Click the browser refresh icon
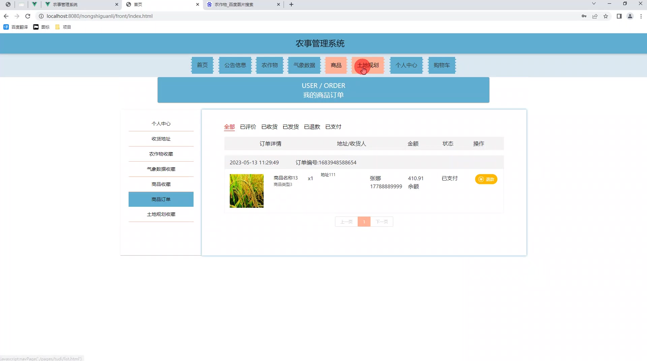Image resolution: width=647 pixels, height=361 pixels. (28, 16)
